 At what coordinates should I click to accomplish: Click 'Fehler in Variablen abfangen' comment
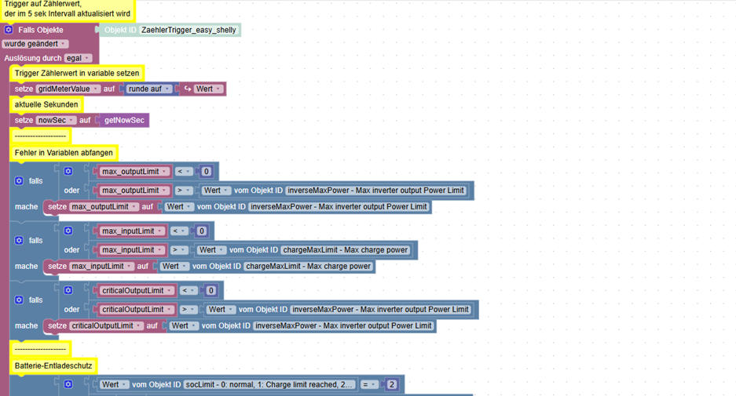(64, 153)
